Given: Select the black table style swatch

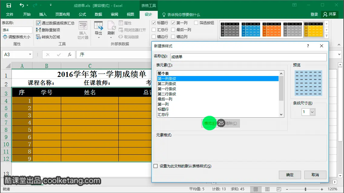Looking at the screenshot, I should click(230, 30).
